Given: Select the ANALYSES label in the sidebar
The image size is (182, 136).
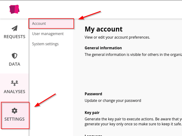Looking at the screenshot, I should point(14,91).
